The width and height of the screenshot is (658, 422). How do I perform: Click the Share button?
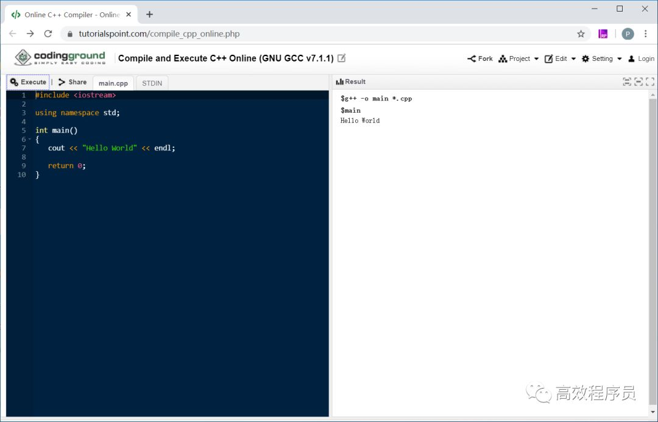73,82
